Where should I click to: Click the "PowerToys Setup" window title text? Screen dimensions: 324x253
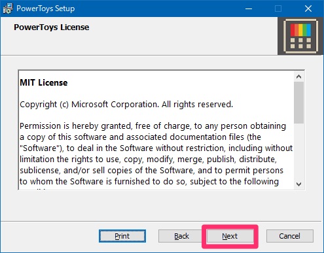pos(46,8)
